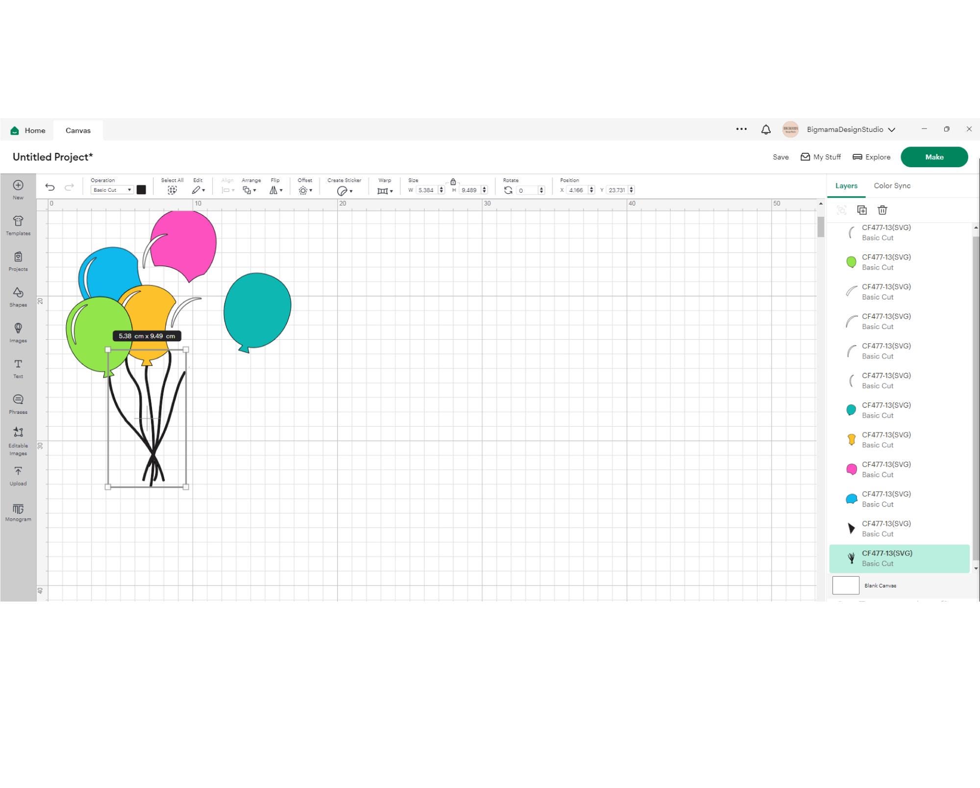
Task: Open the Operation Basic Cut dropdown
Action: point(112,190)
